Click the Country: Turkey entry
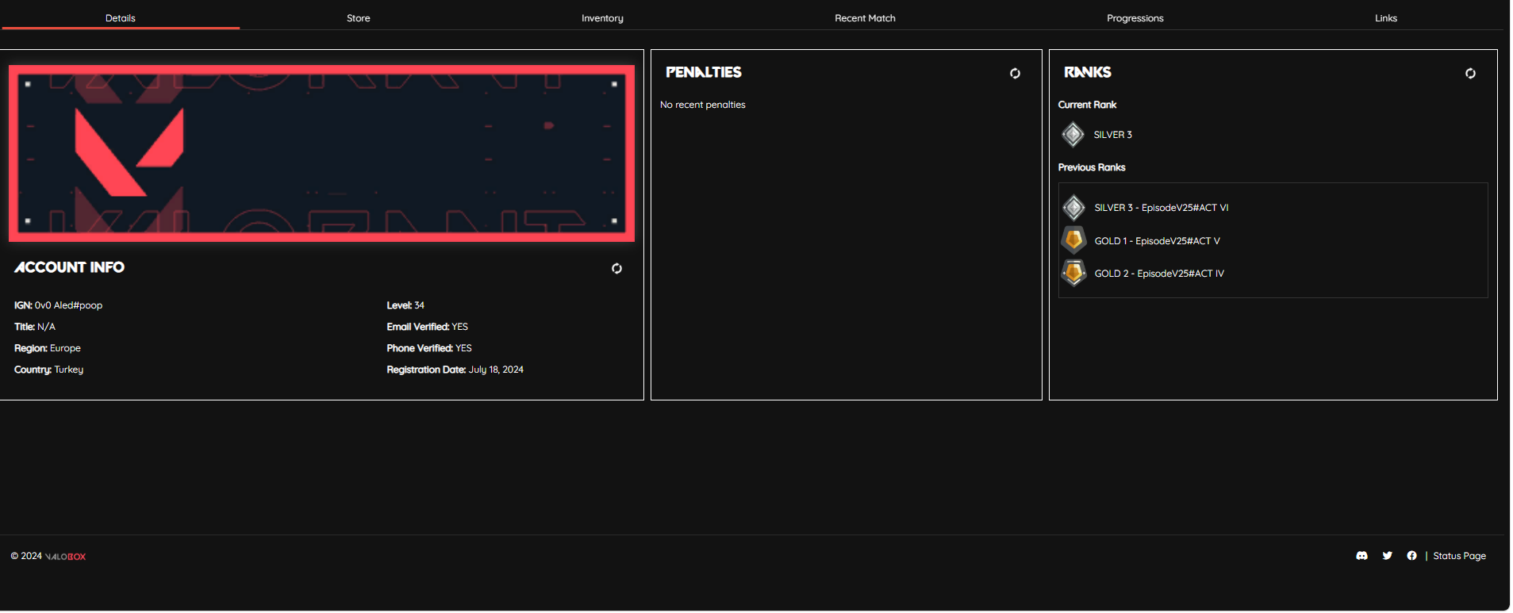Screen dimensions: 1513x613 coord(48,370)
